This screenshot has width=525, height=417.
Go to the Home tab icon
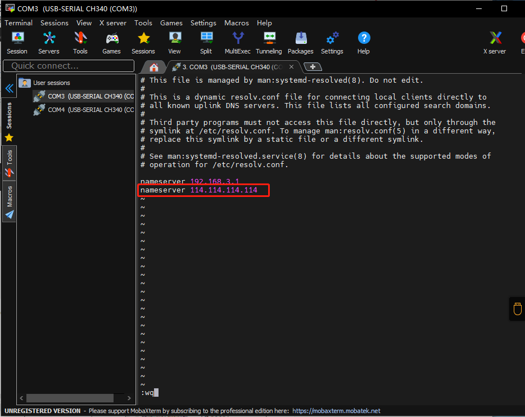154,67
